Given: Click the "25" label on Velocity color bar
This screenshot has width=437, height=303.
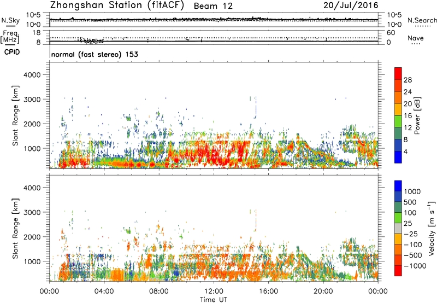Looking at the screenshot, I should click(x=408, y=224).
